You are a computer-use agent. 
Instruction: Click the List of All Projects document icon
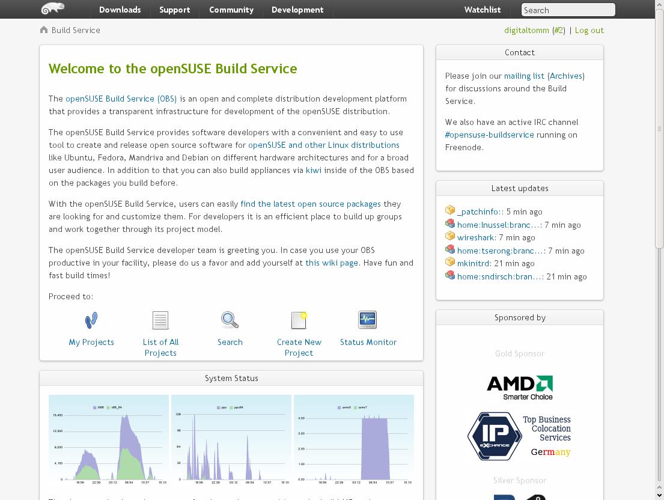160,320
